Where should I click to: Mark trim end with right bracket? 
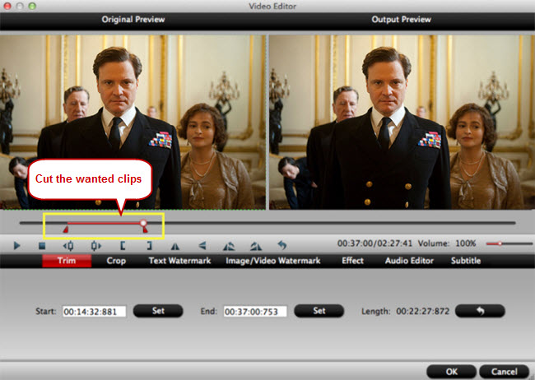(149, 246)
